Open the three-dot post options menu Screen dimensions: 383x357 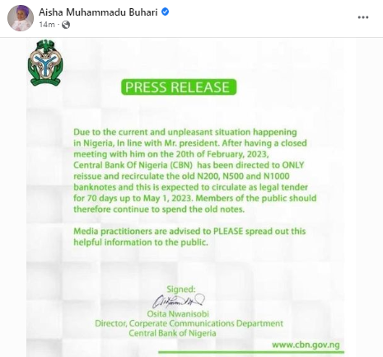tap(363, 17)
